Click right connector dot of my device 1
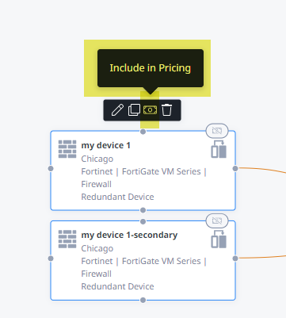Image resolution: width=286 pixels, height=318 pixels. 235,168
